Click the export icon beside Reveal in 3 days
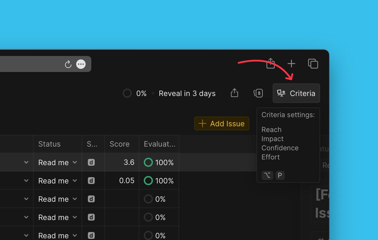The height and width of the screenshot is (240, 378). point(234,93)
